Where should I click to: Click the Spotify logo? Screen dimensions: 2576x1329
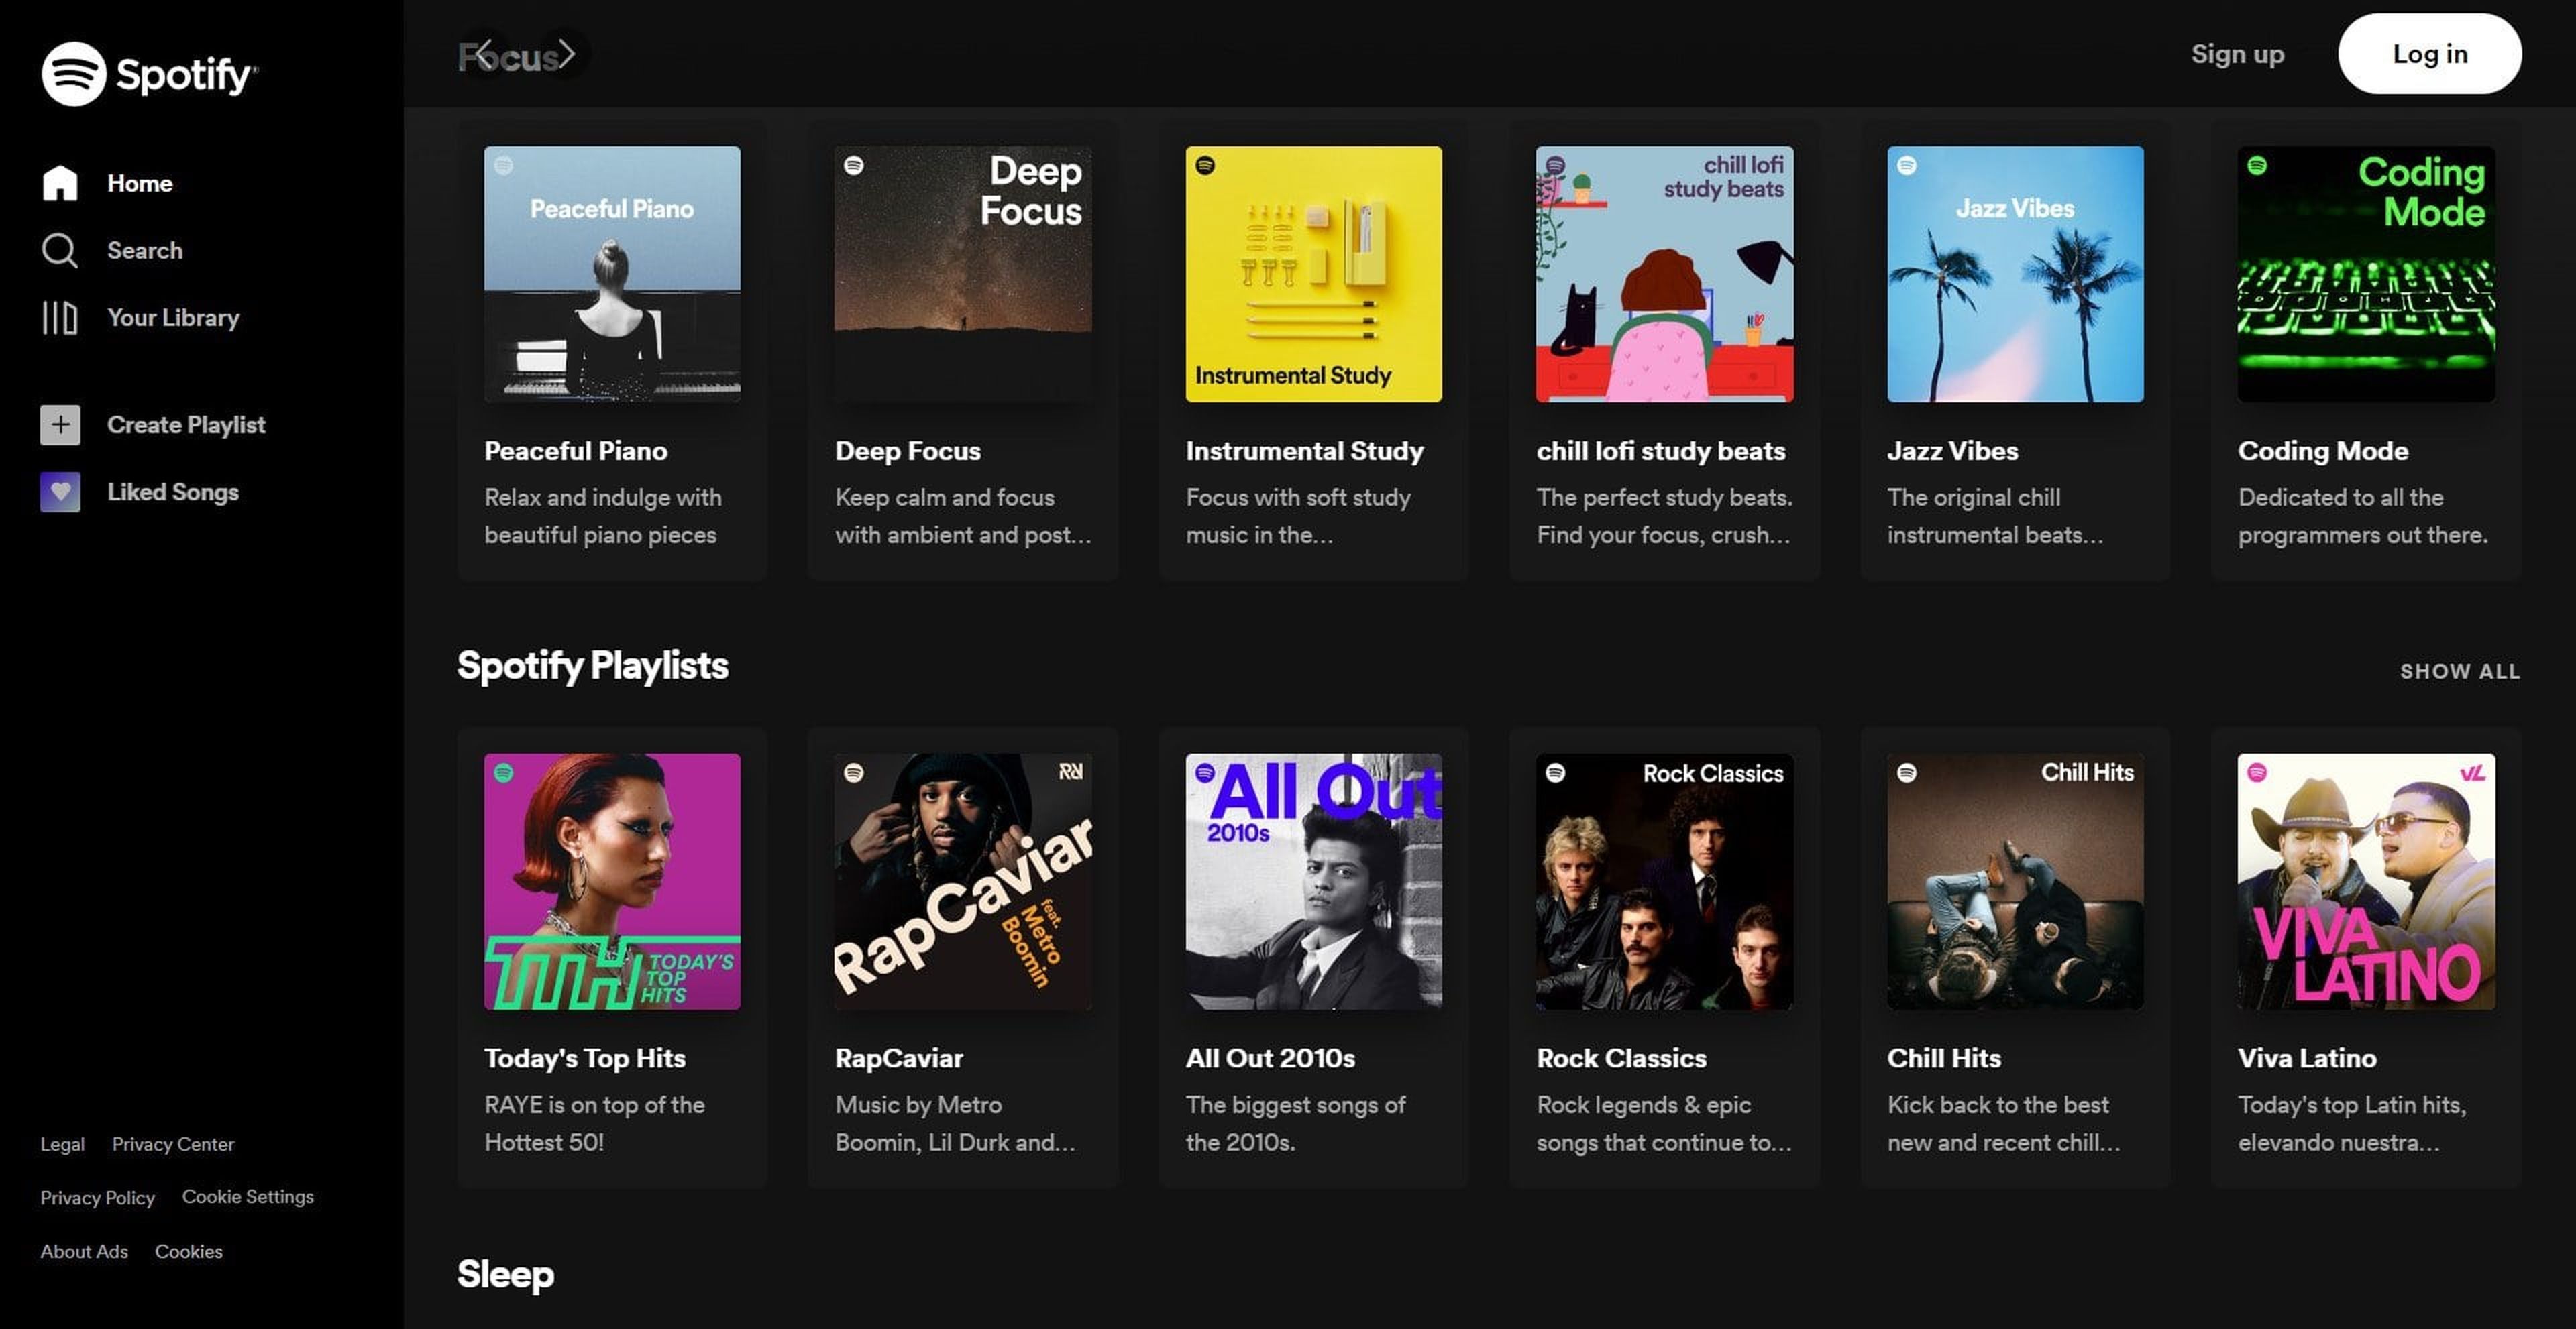(149, 74)
